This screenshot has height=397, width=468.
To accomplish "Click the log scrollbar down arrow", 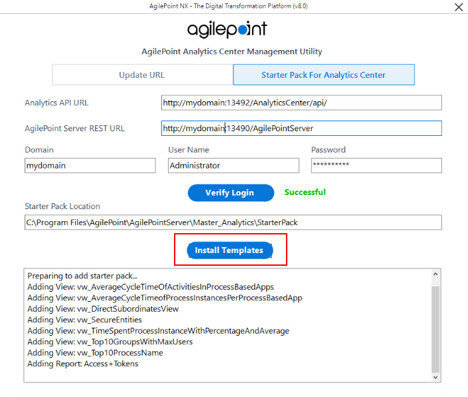I will point(435,377).
